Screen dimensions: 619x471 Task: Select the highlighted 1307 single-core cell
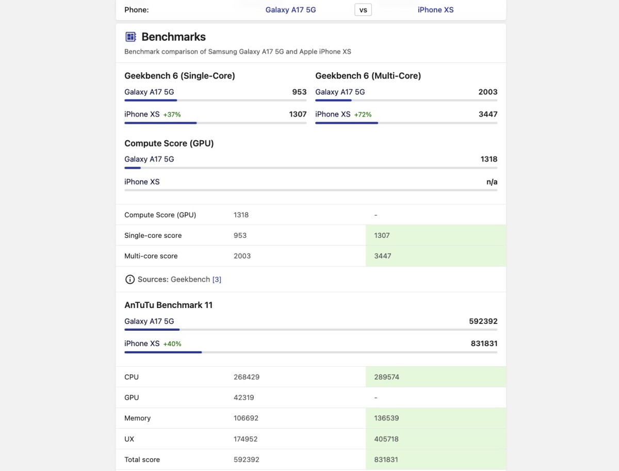[435, 235]
